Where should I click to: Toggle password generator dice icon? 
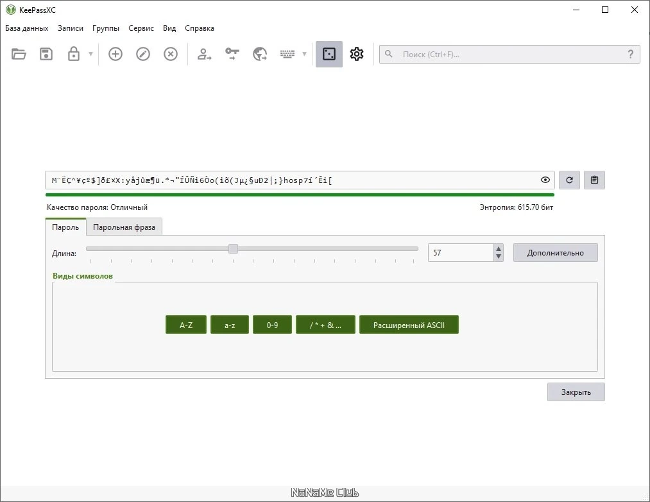[329, 54]
